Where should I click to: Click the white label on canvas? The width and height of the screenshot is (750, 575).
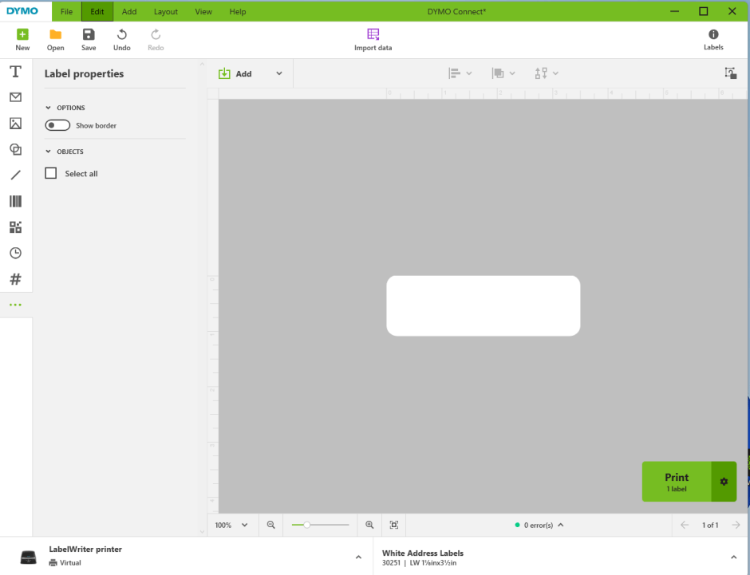(x=483, y=305)
